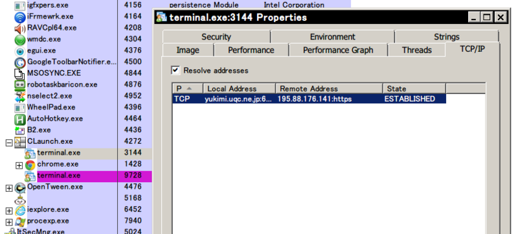Image resolution: width=518 pixels, height=234 pixels.
Task: Click PID value 4272 for CLaunch.exe
Action: [x=133, y=141]
